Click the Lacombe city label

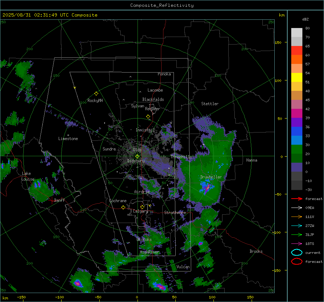coord(155,90)
